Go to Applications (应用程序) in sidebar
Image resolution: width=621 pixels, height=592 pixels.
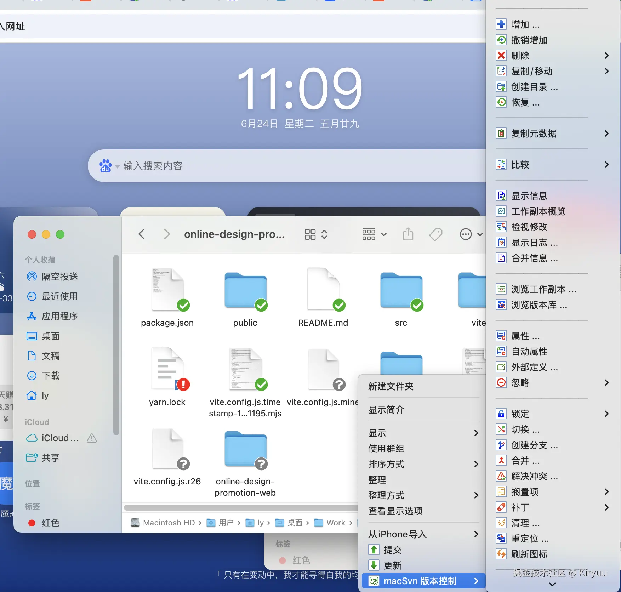[52, 316]
